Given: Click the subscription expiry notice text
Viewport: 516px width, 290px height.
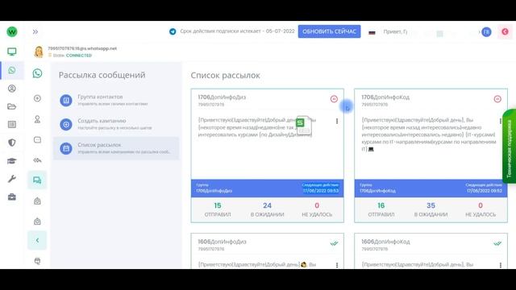Looking at the screenshot, I should [x=237, y=31].
